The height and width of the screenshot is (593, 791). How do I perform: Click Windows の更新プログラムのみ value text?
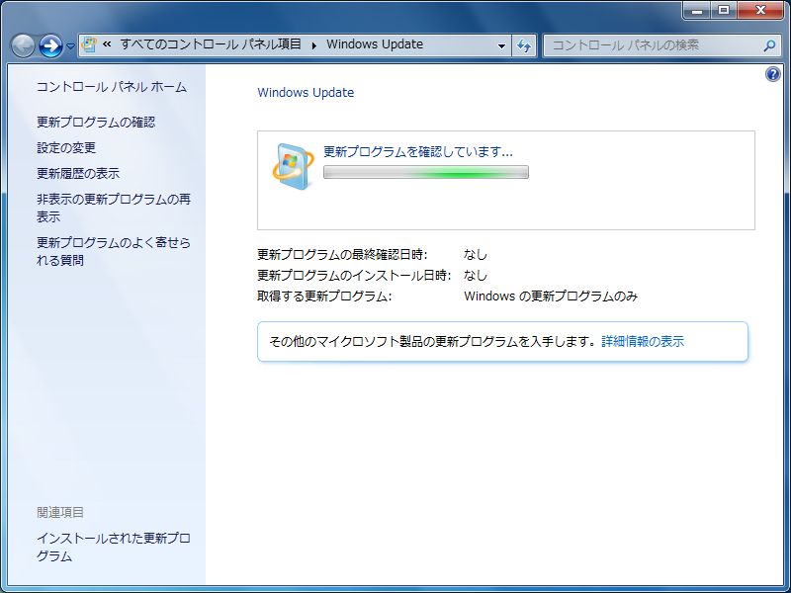(551, 296)
